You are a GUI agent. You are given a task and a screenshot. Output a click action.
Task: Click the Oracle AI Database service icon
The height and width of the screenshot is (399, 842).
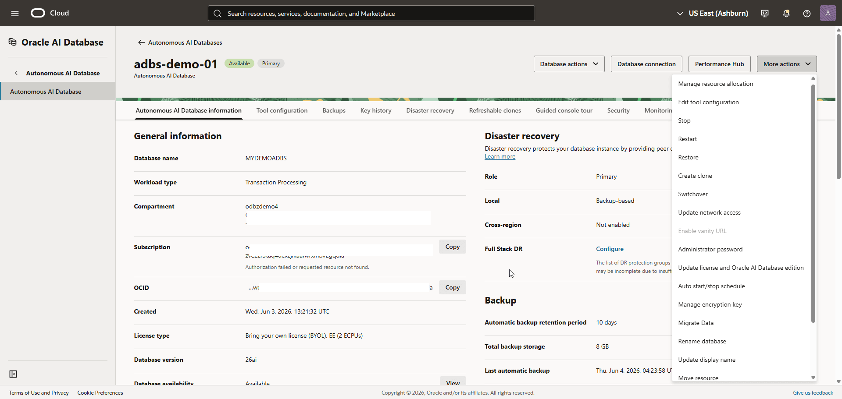pos(13,42)
